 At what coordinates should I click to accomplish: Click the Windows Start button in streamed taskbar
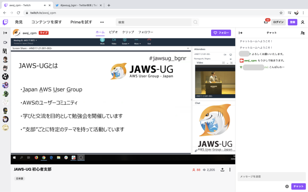(x=14, y=157)
